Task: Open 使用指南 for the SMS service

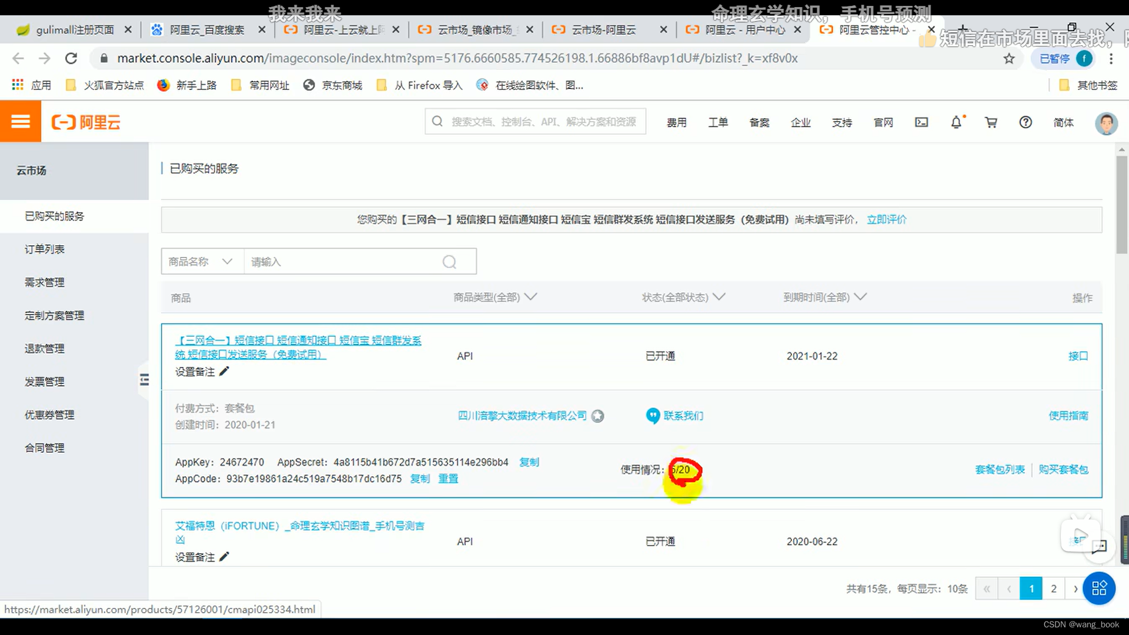Action: coord(1068,416)
